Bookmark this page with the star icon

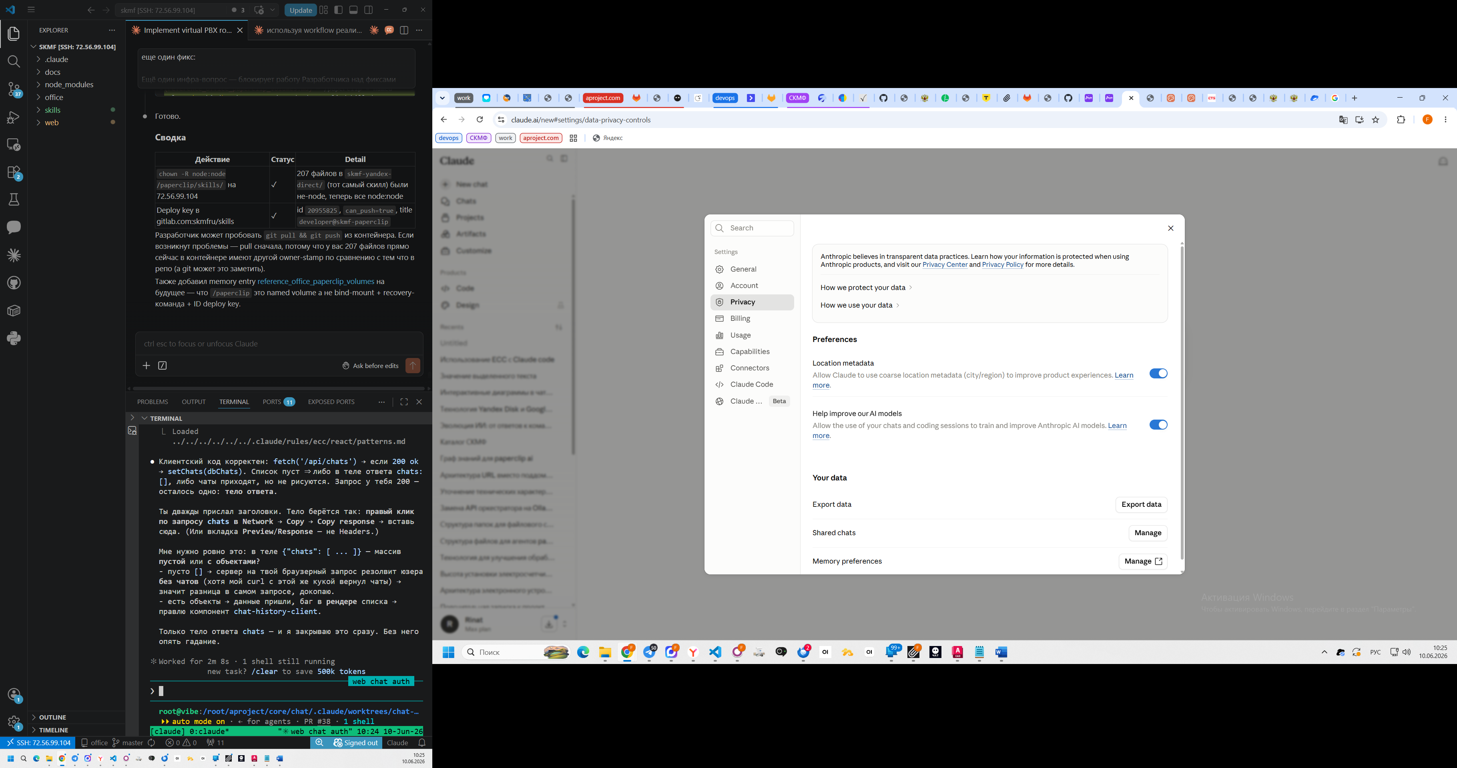pyautogui.click(x=1376, y=120)
